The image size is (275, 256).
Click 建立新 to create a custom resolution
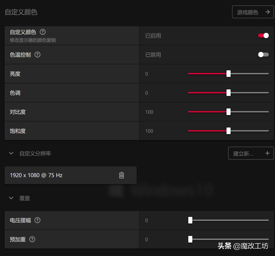pyautogui.click(x=245, y=153)
